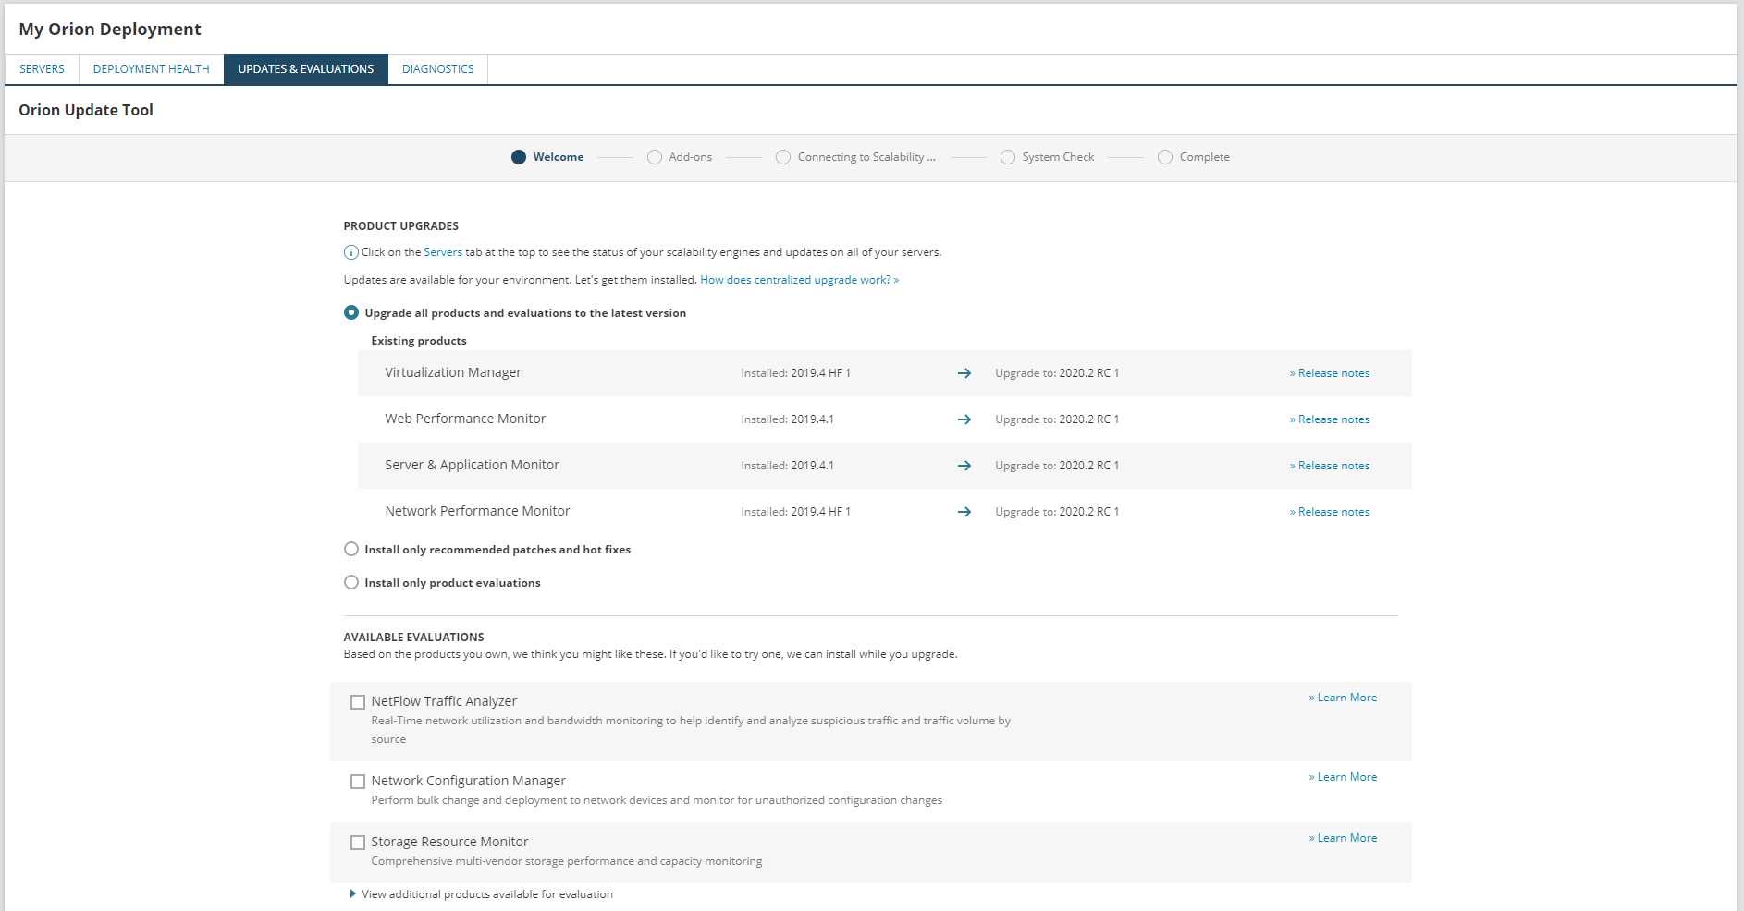
Task: Click Server & Application Monitor upgrade arrow
Action: pyautogui.click(x=964, y=466)
